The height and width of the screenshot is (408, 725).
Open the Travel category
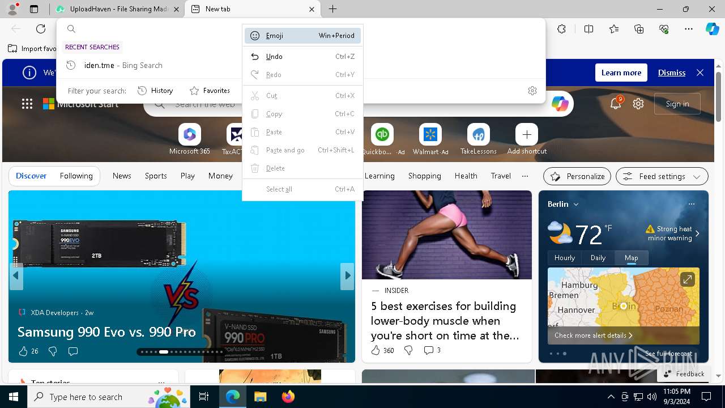501,176
